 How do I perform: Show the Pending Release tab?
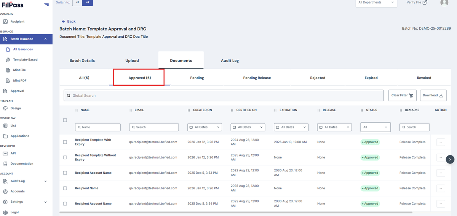pos(257,78)
